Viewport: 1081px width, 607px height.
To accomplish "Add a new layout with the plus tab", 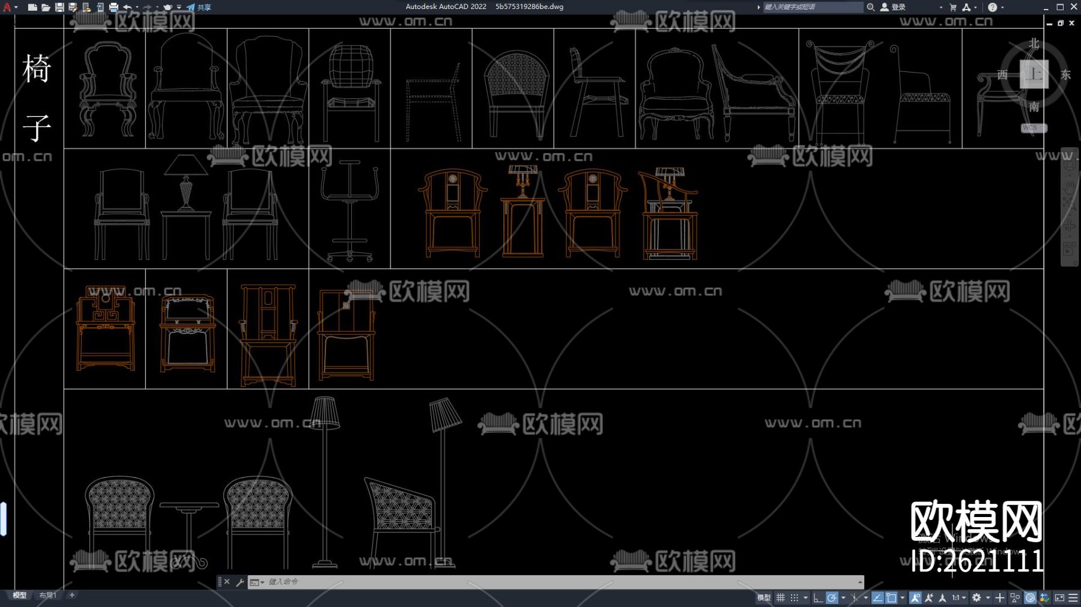I will point(72,595).
